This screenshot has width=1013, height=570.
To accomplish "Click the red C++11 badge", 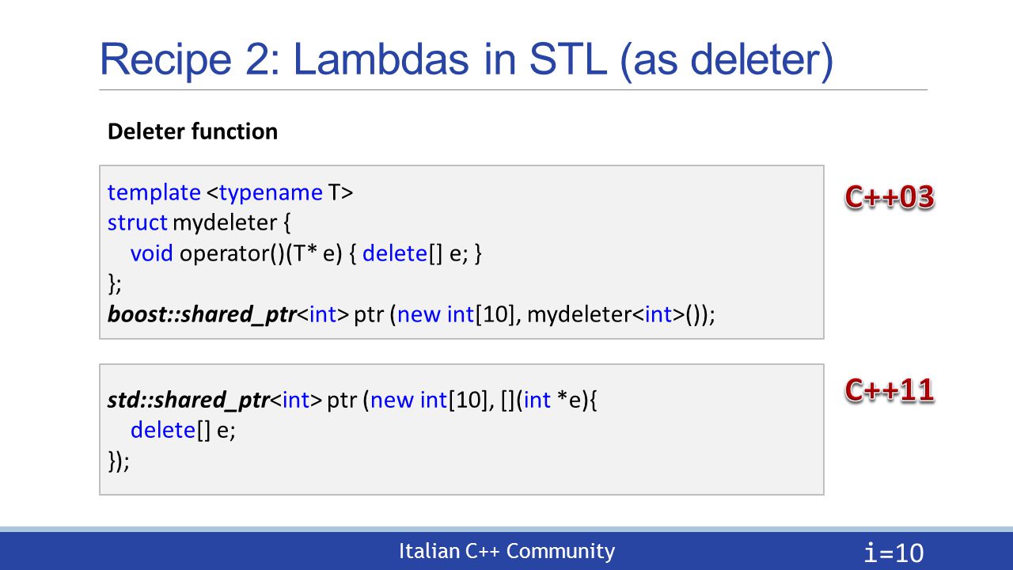I will coord(890,389).
